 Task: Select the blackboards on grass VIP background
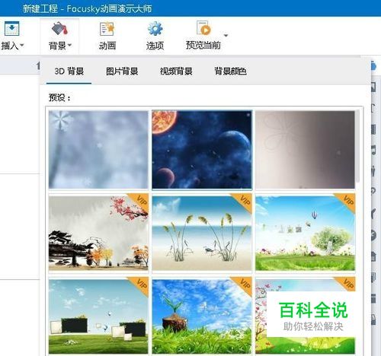tap(98, 316)
